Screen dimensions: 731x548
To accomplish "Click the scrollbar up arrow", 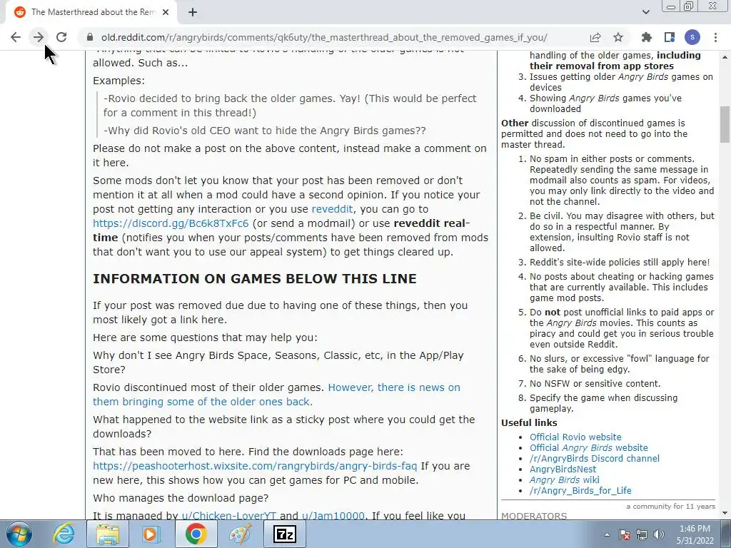I will pos(725,57).
